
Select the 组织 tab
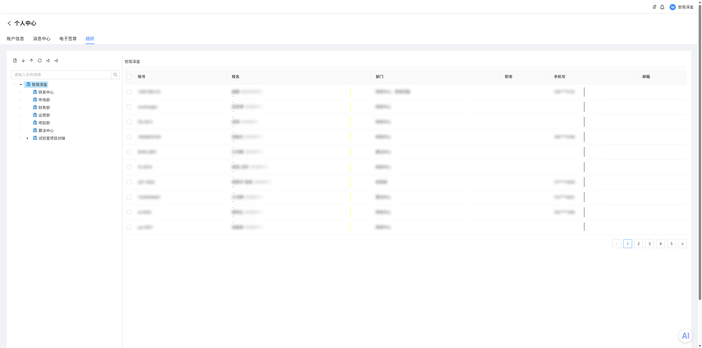(90, 39)
